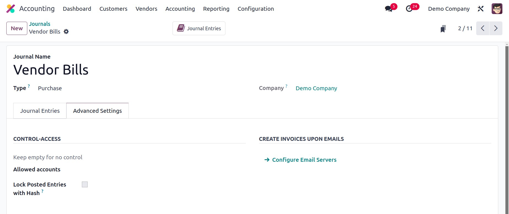Viewport: 509px width, 214px height.
Task: Expand the Reporting menu
Action: tap(216, 9)
